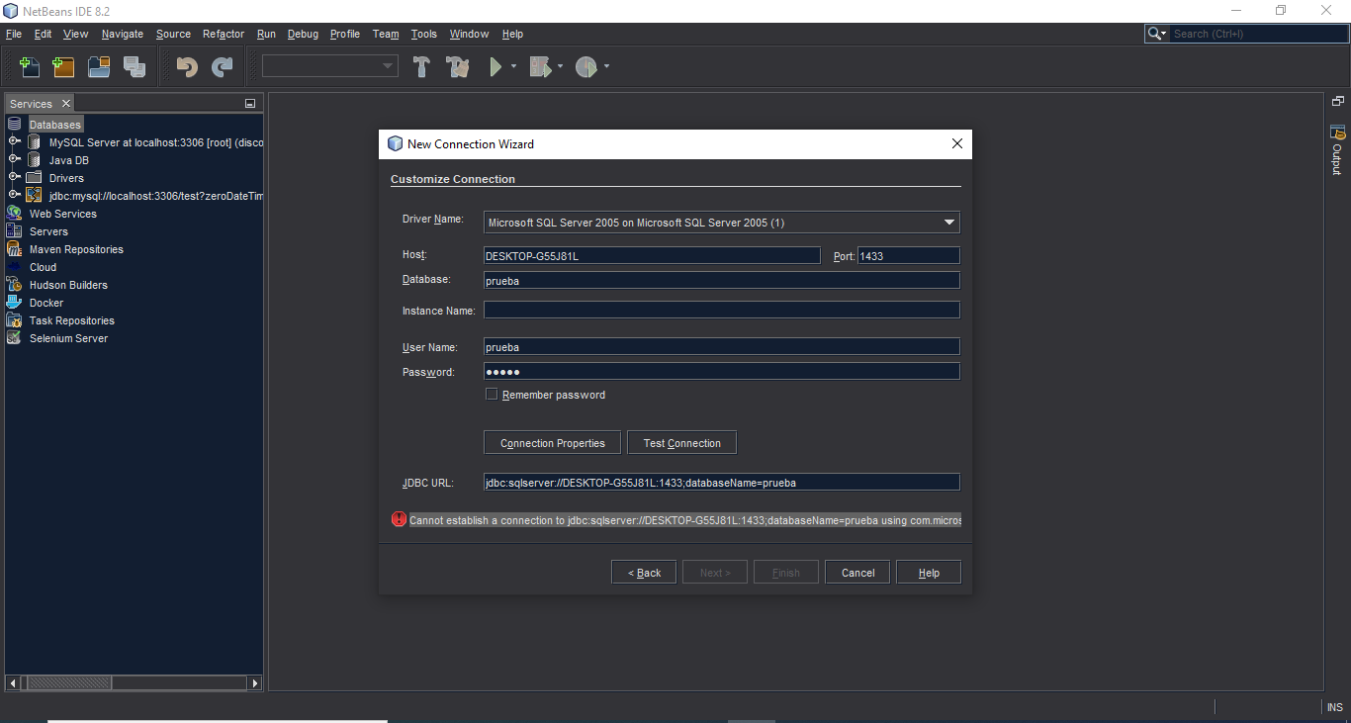Open the Team menu
Viewport: 1351px width, 723px height.
pyautogui.click(x=386, y=34)
